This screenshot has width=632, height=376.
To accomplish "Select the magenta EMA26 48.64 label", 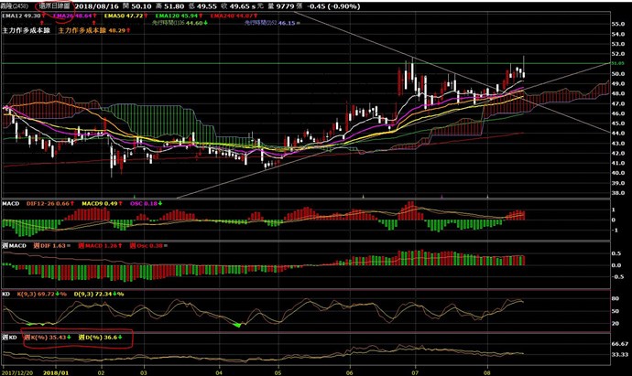I will (x=74, y=16).
